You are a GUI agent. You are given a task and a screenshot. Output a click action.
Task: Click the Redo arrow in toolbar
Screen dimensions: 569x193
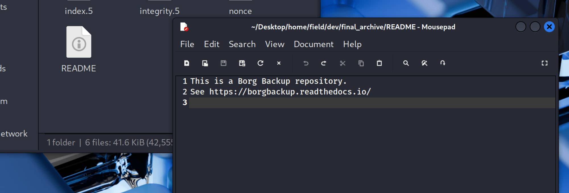click(x=324, y=63)
